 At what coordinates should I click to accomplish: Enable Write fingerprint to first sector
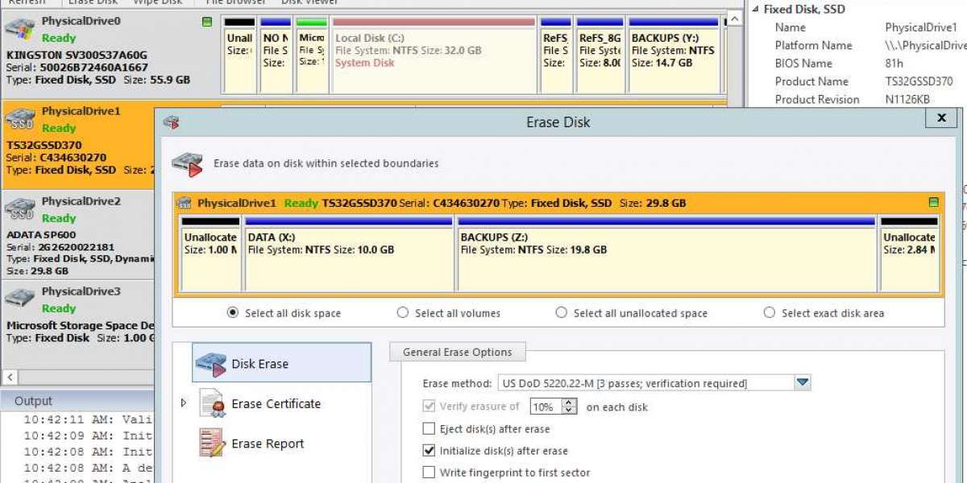[429, 473]
